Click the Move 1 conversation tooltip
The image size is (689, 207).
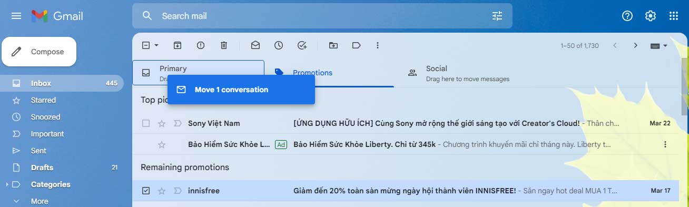(x=241, y=90)
